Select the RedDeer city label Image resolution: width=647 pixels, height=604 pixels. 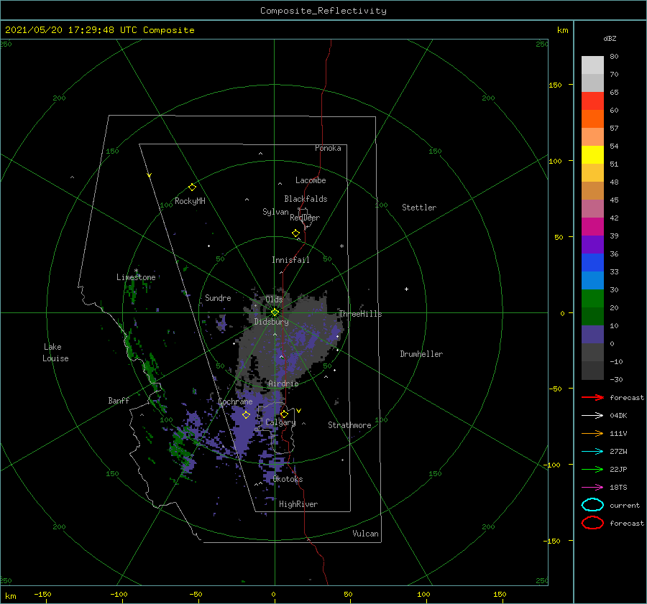pyautogui.click(x=305, y=218)
